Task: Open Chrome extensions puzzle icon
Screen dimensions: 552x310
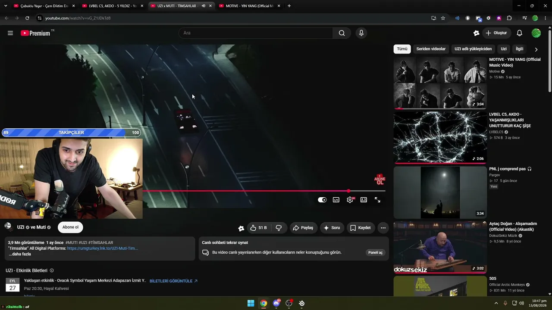Action: 509,18
